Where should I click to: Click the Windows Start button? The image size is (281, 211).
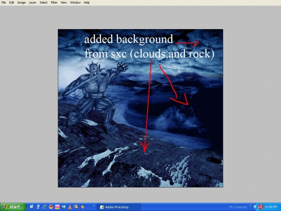pos(13,207)
